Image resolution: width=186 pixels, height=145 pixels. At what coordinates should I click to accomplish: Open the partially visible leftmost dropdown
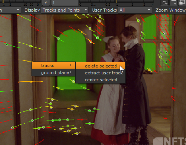point(10,10)
